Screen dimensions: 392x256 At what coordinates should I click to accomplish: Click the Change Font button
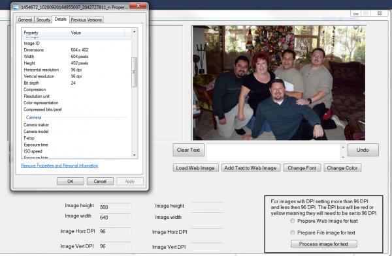(302, 168)
